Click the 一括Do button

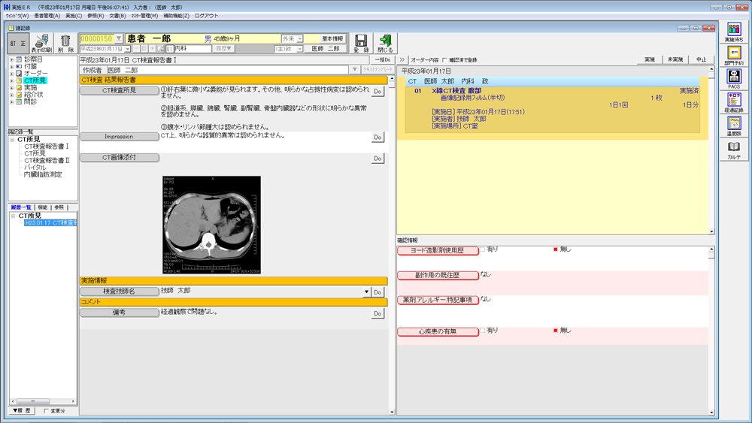pyautogui.click(x=383, y=60)
